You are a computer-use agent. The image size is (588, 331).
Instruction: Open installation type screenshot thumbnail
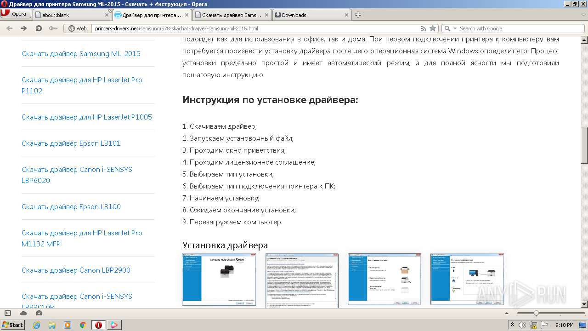(384, 279)
